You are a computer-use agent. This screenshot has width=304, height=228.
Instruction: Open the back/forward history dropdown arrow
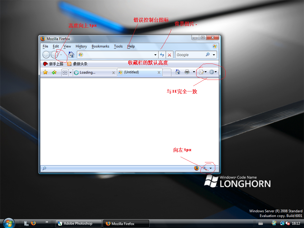pyautogui.click(x=61, y=55)
